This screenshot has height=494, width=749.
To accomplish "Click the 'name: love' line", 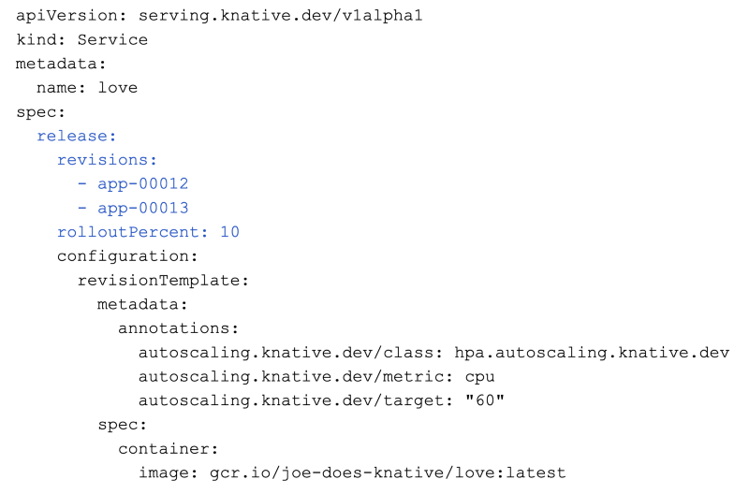I will coord(87,88).
